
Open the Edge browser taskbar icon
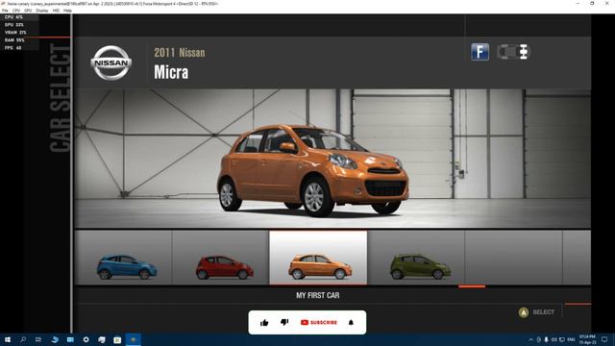click(x=55, y=339)
